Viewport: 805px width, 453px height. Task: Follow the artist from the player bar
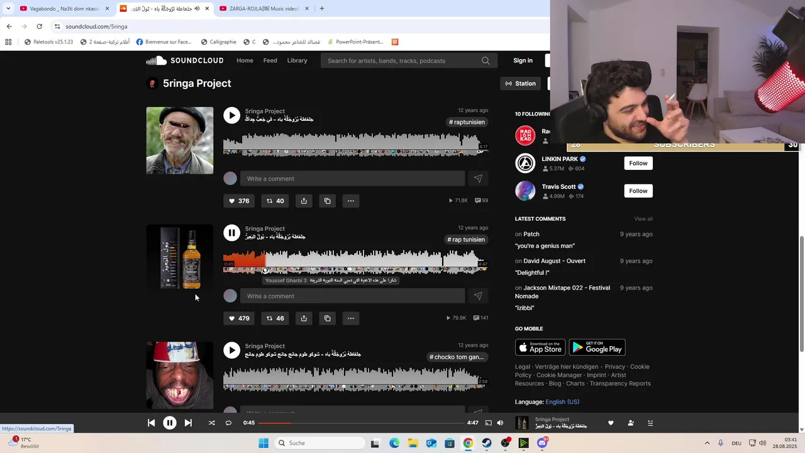coord(631,423)
